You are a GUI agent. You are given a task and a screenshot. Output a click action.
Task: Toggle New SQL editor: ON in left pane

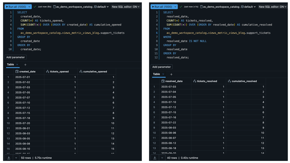tap(126, 6)
